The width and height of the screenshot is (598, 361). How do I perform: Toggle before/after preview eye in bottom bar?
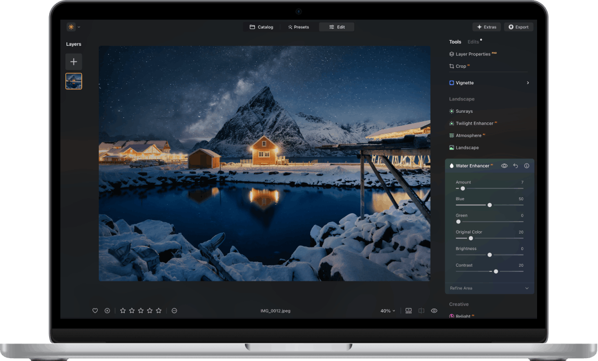click(434, 310)
